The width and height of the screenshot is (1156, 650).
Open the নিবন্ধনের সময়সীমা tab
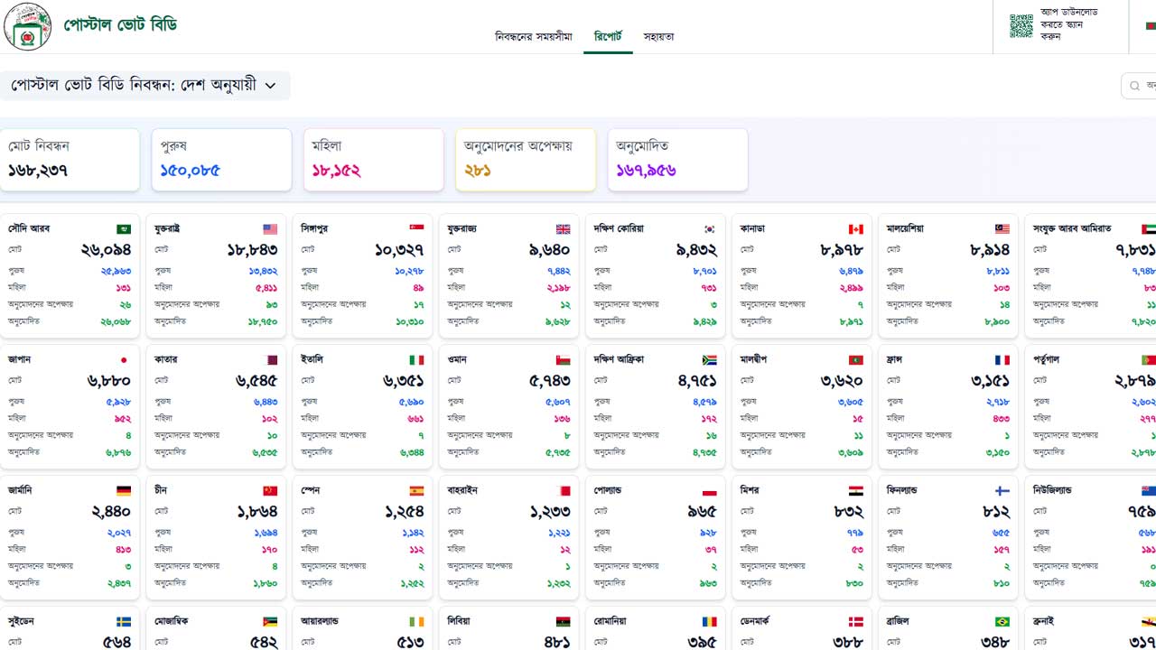[x=533, y=37]
